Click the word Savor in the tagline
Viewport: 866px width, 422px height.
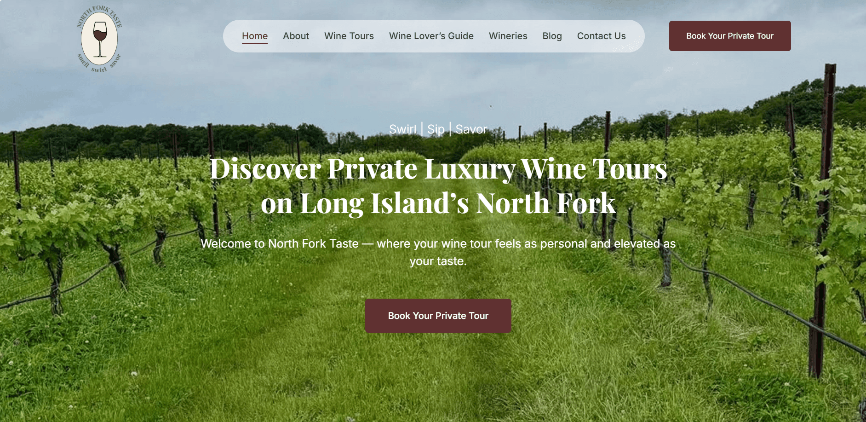(x=471, y=129)
